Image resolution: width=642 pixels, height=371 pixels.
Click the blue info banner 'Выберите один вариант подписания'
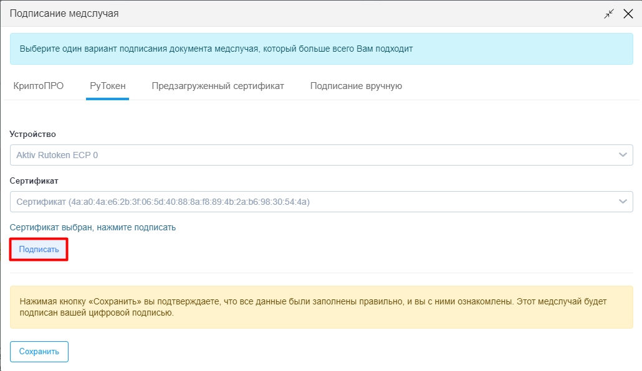click(322, 49)
